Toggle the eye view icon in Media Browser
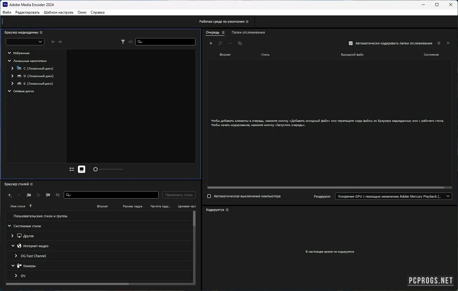The image size is (458, 291). click(131, 42)
